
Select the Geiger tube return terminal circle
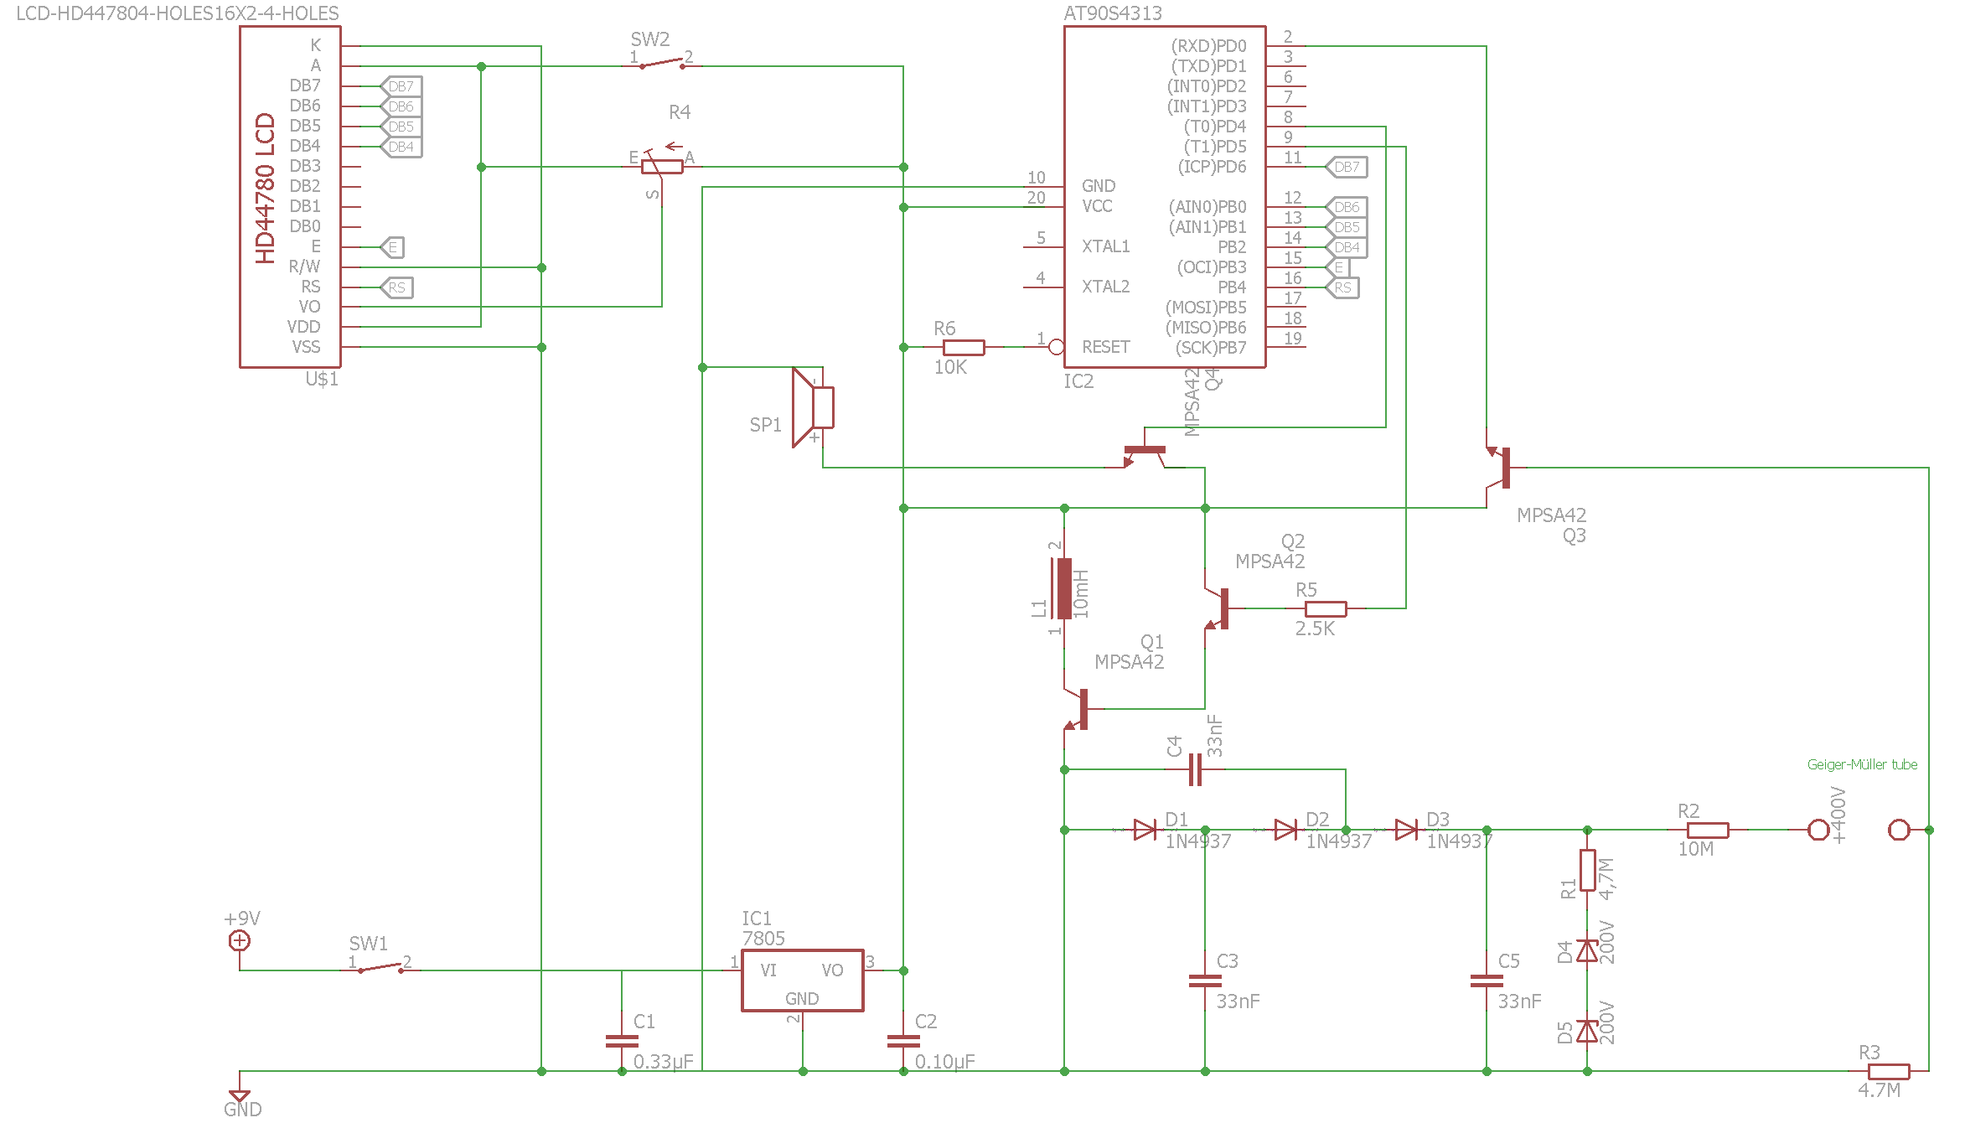click(1899, 830)
